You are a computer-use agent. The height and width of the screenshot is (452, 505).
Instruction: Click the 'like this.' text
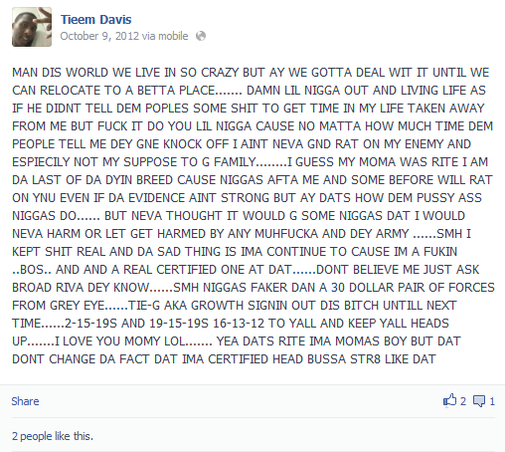coord(74,436)
